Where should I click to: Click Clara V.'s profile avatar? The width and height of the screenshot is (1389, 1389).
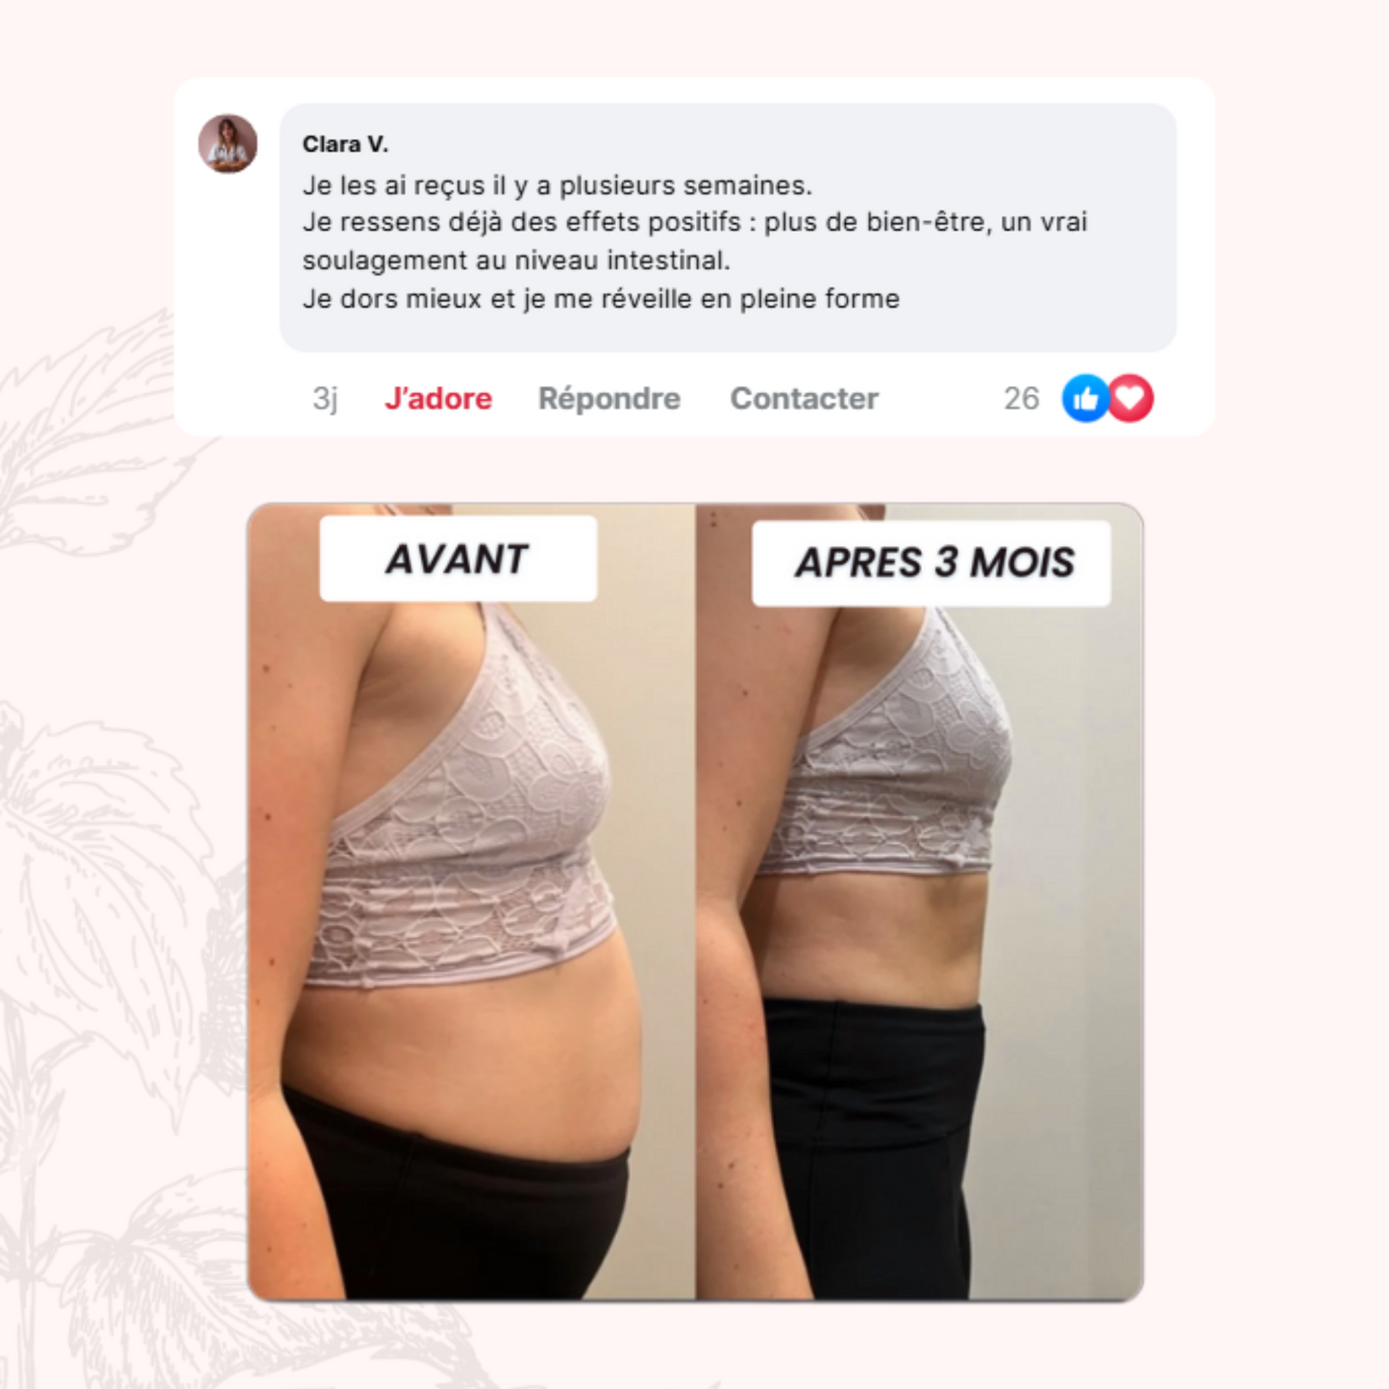(228, 144)
